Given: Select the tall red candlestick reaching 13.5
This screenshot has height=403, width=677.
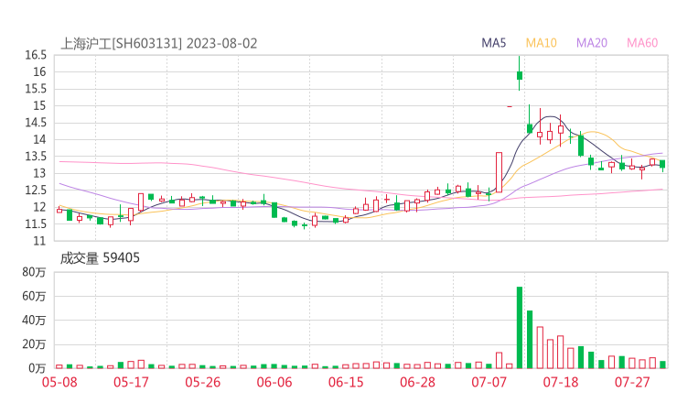Looking at the screenshot, I should pos(500,172).
